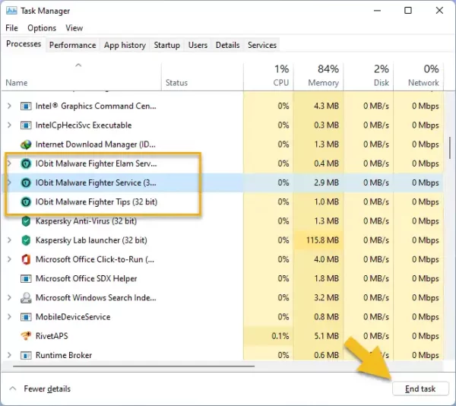Switch to the Performance tab

[x=72, y=45]
